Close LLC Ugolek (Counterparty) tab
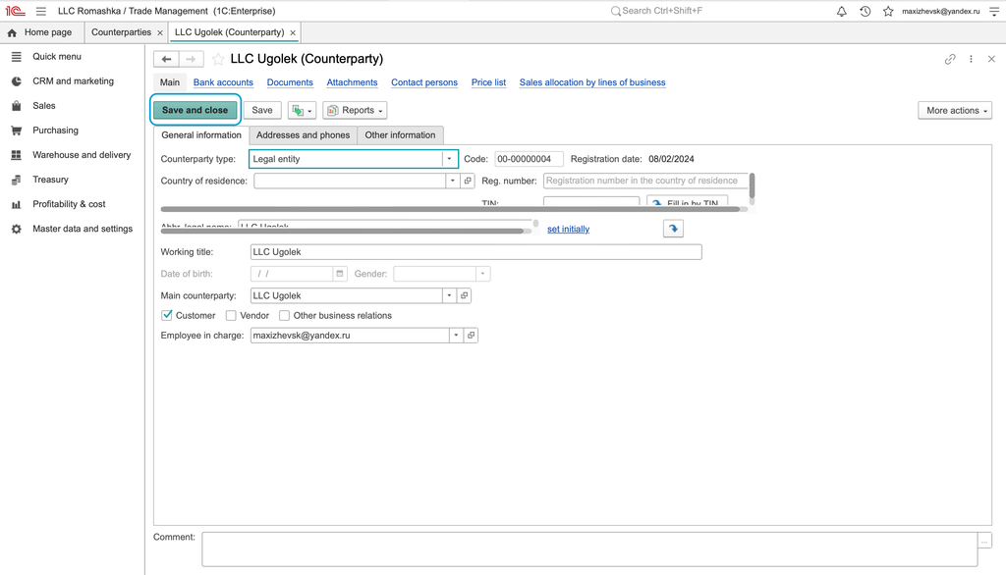This screenshot has height=575, width=1006. [x=293, y=32]
